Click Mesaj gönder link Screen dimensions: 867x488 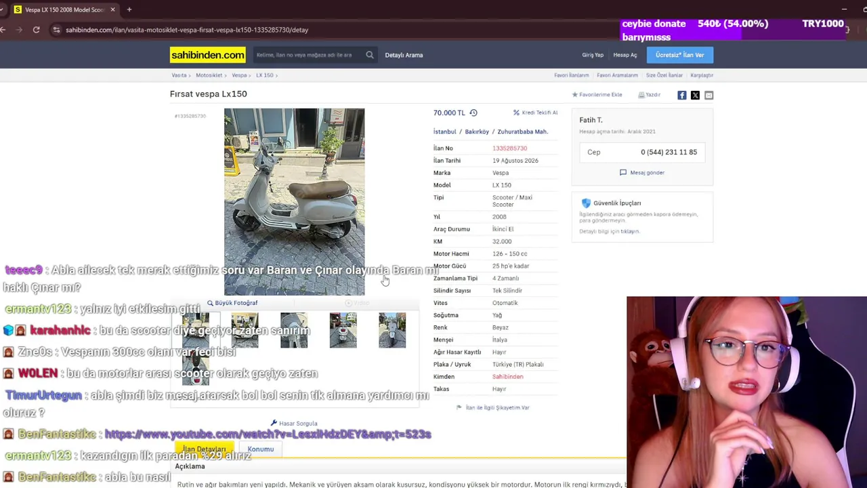[648, 173]
